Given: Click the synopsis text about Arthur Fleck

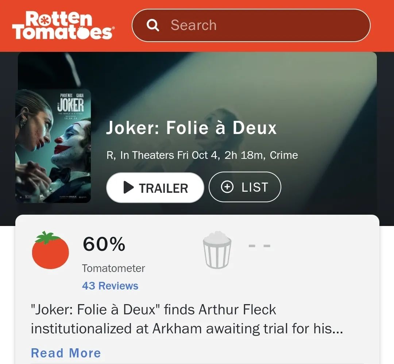Looking at the screenshot, I should click(x=187, y=319).
